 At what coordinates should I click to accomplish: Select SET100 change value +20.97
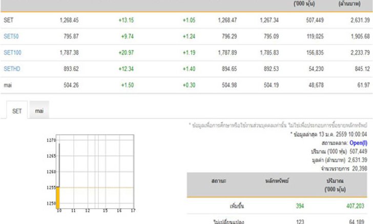127,52
